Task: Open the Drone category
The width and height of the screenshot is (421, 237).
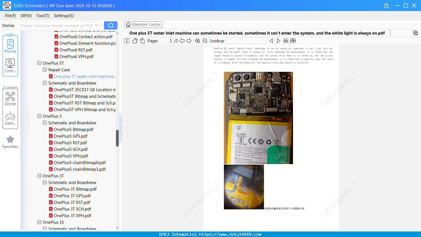Action: (10, 99)
